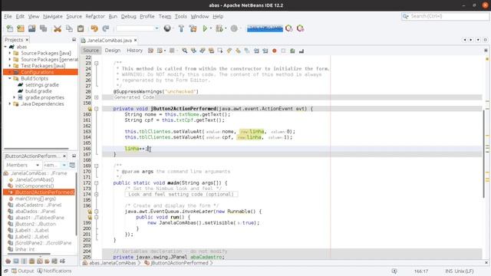Open the run configuration combo box

[137, 28]
